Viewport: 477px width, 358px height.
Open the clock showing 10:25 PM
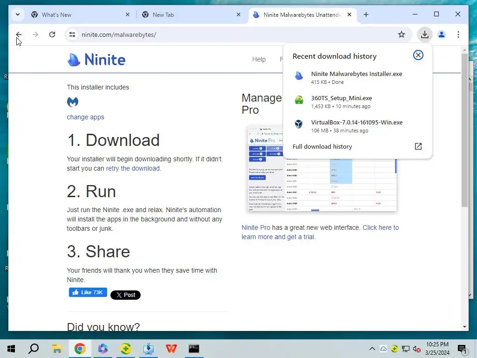437,349
